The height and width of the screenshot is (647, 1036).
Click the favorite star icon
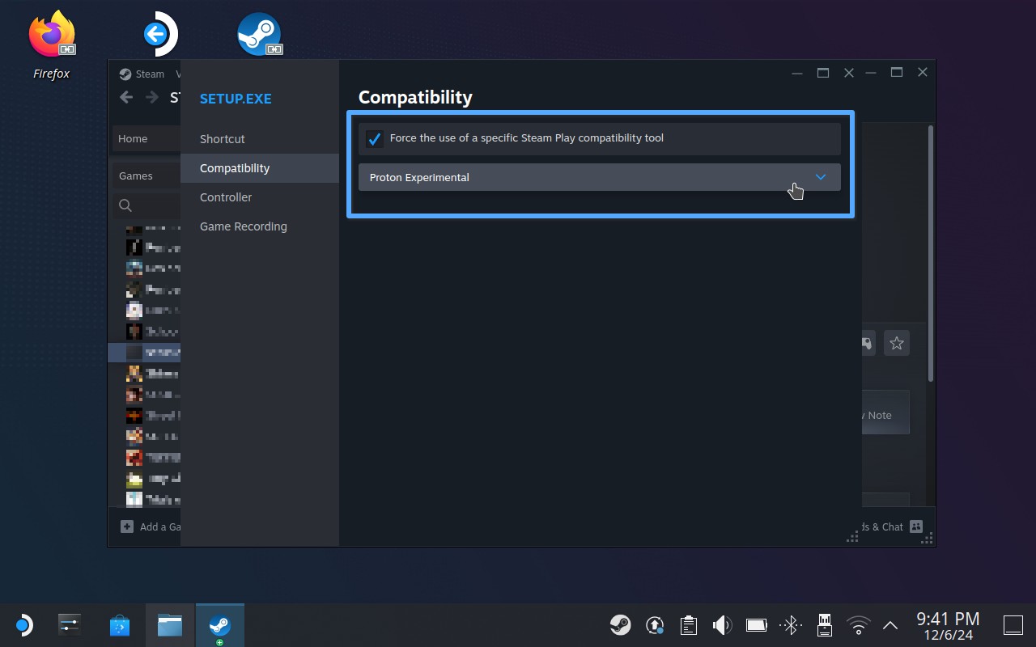pyautogui.click(x=896, y=344)
